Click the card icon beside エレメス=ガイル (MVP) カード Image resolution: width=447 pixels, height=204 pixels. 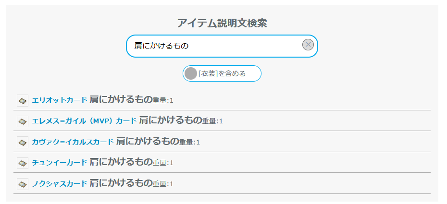tap(23, 121)
